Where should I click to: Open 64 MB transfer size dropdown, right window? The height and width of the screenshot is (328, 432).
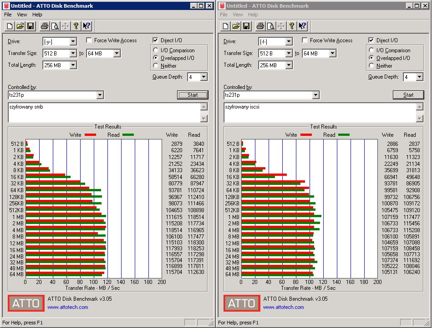point(332,53)
